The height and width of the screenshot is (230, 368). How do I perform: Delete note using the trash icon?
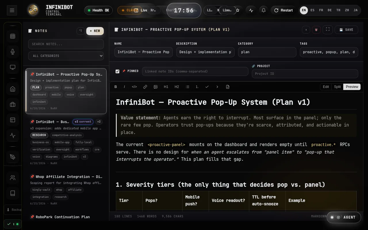(316, 30)
